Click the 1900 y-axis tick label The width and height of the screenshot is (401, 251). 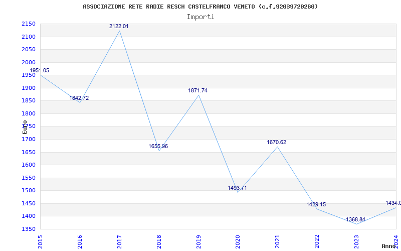point(29,88)
